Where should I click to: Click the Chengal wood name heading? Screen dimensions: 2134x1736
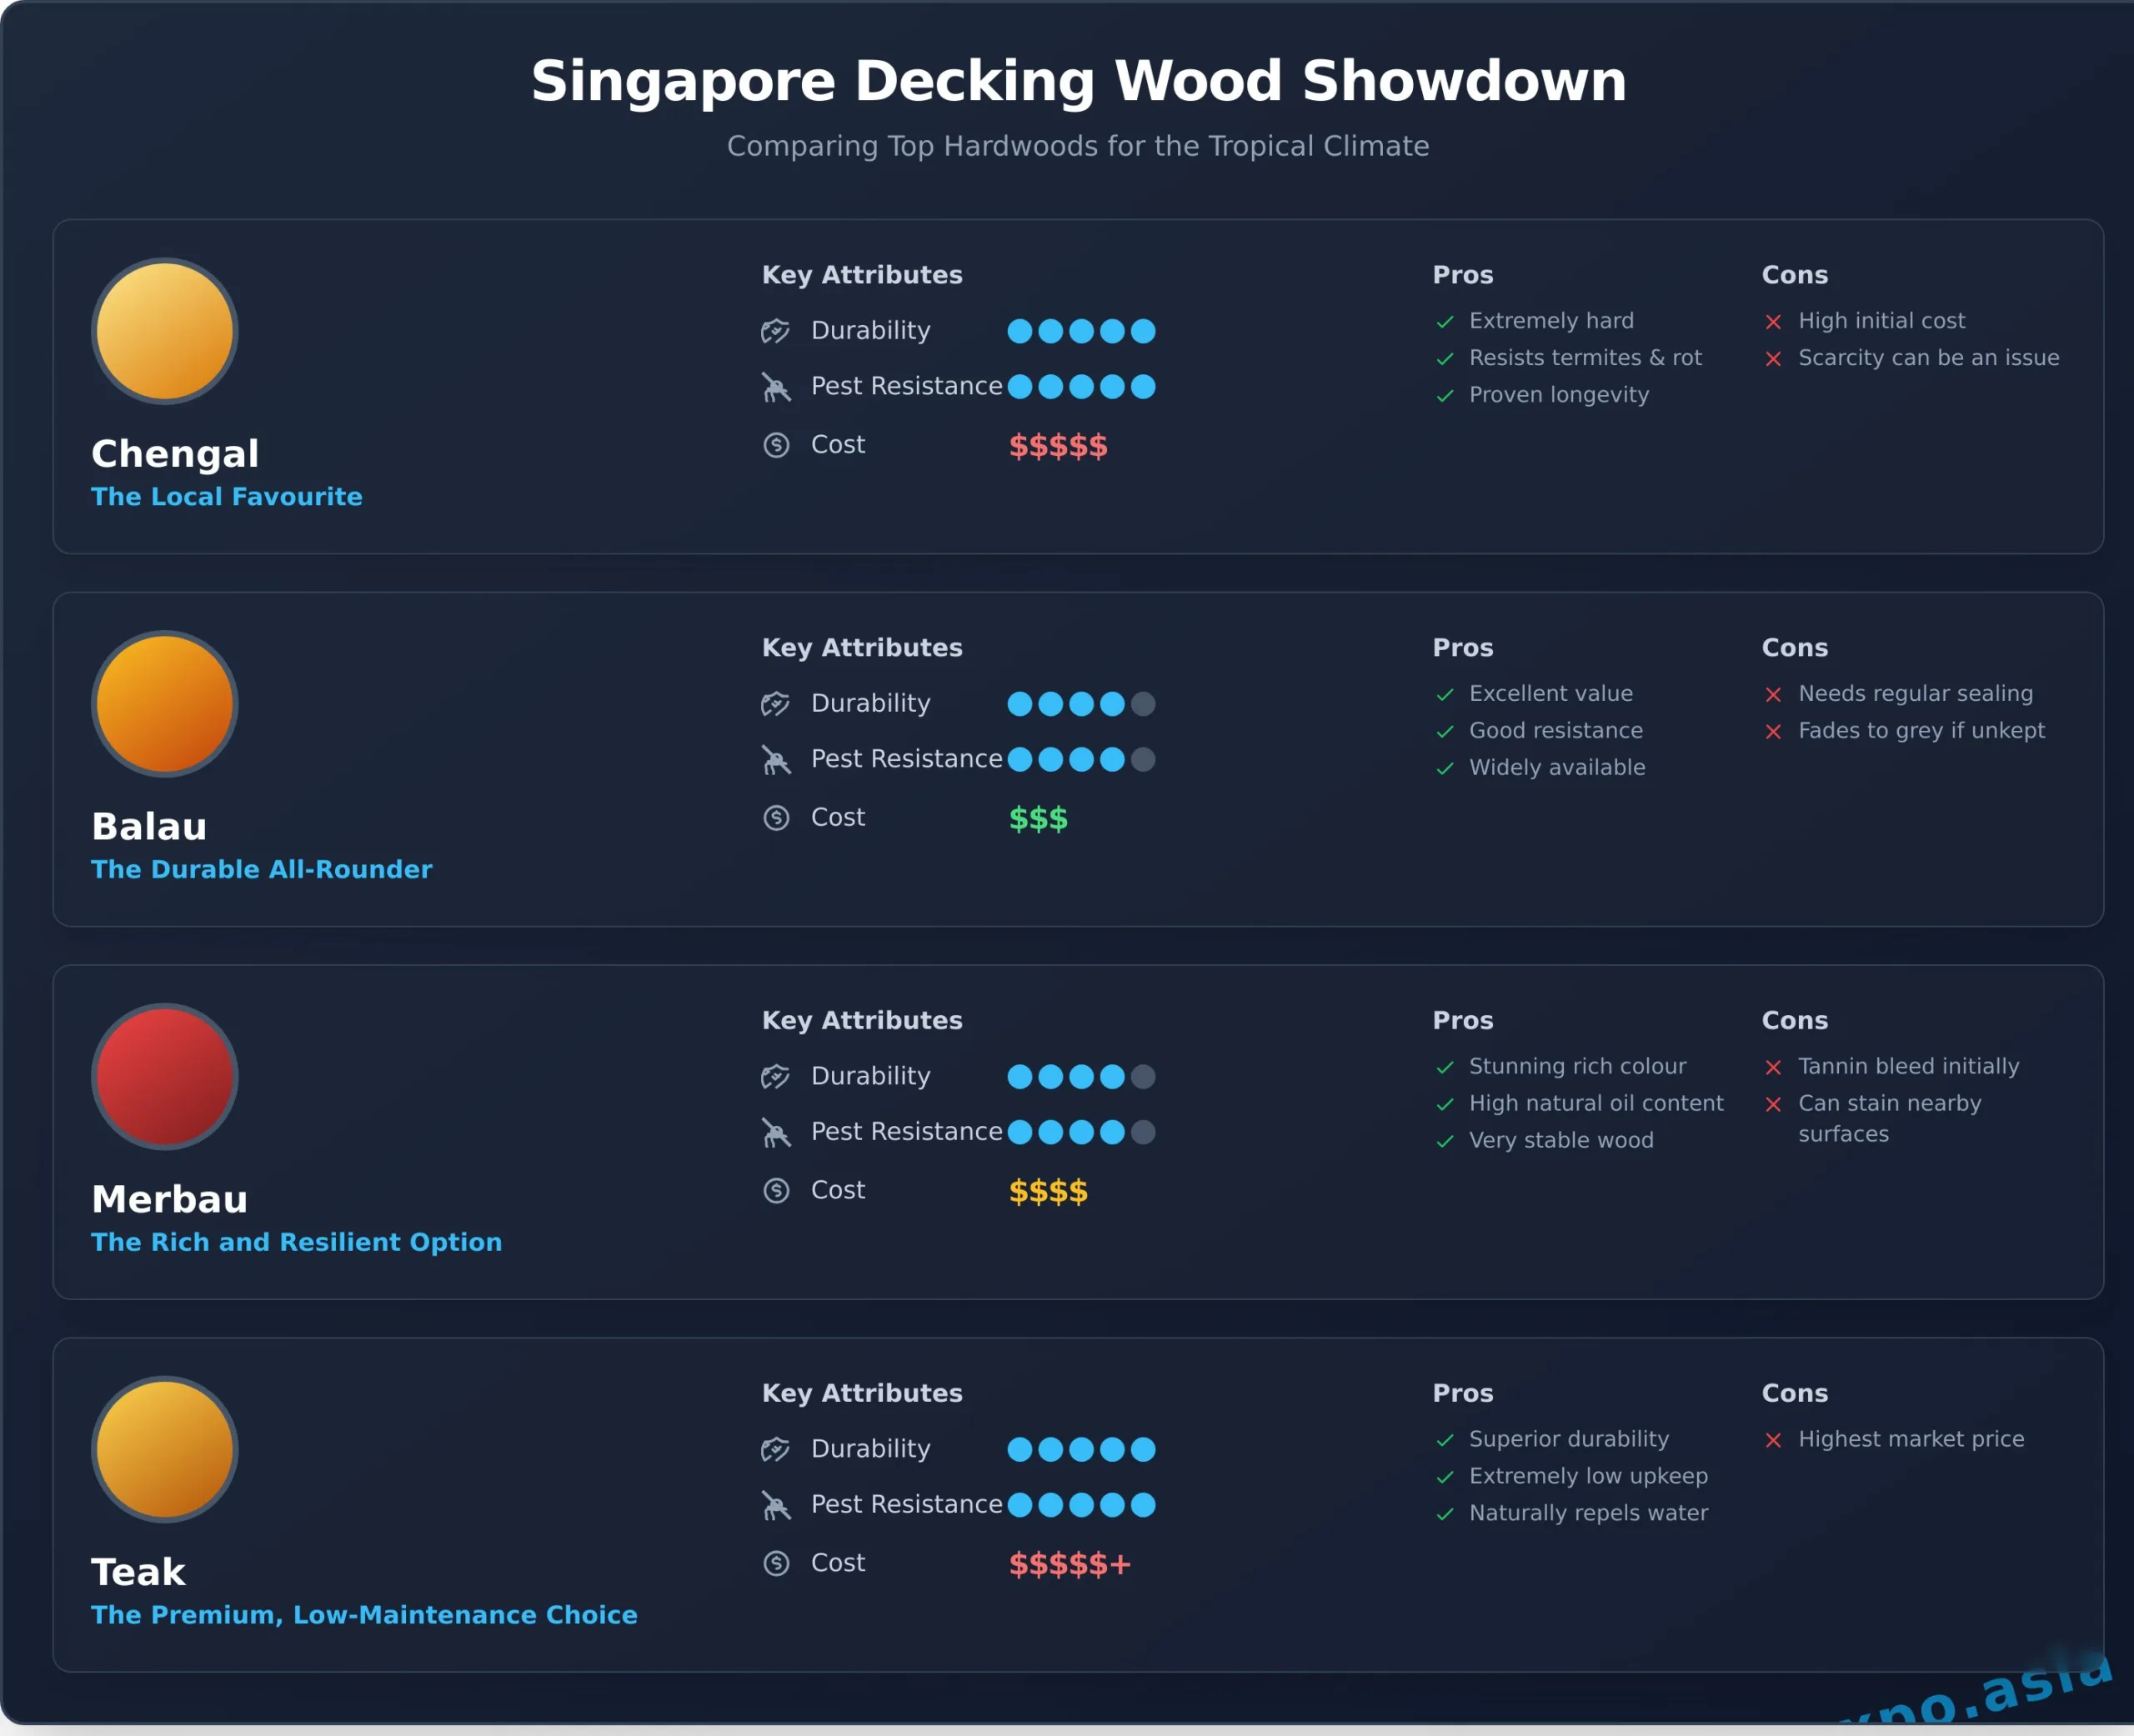point(175,454)
